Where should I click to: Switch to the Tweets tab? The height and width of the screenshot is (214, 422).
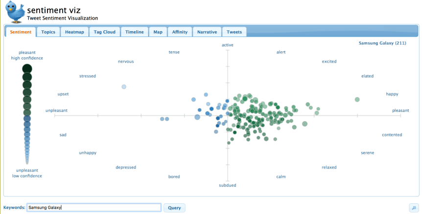pos(234,32)
